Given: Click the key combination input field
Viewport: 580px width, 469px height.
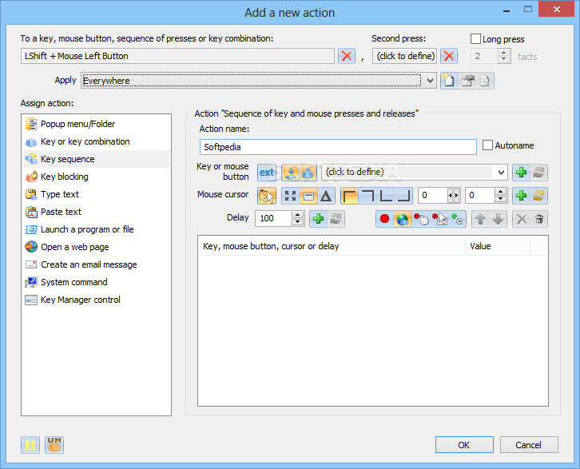Looking at the screenshot, I should (177, 56).
